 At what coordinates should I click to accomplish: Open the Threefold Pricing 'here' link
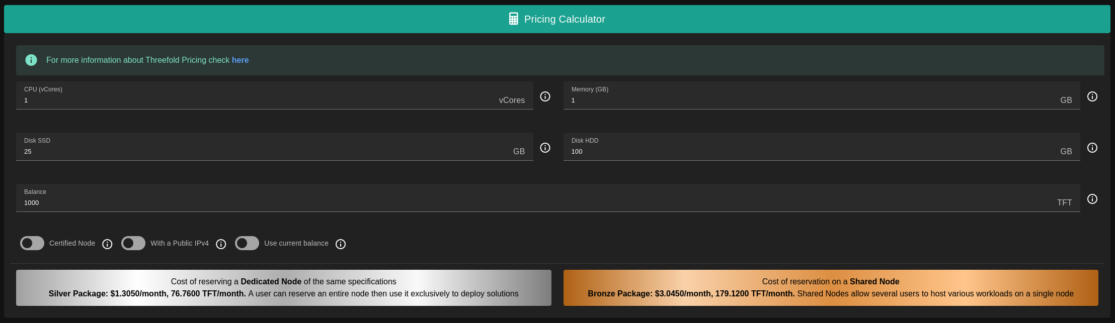[240, 60]
